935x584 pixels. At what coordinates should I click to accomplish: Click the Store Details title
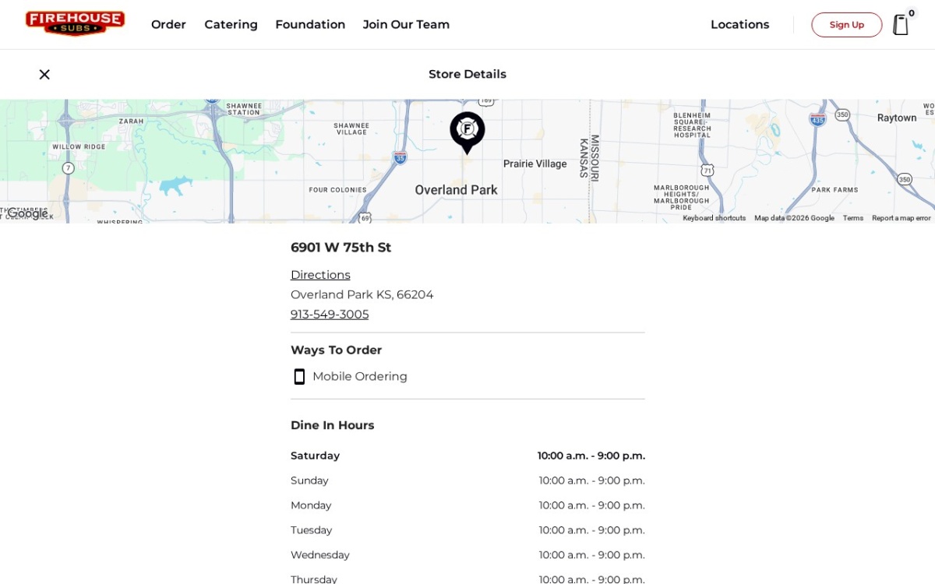[x=467, y=75]
